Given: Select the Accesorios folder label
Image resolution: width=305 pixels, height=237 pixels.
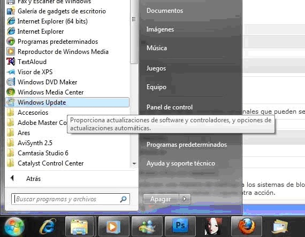Looking at the screenshot, I should coord(33,113).
